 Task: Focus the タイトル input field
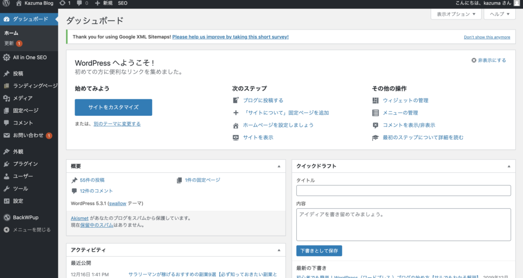pos(403,190)
